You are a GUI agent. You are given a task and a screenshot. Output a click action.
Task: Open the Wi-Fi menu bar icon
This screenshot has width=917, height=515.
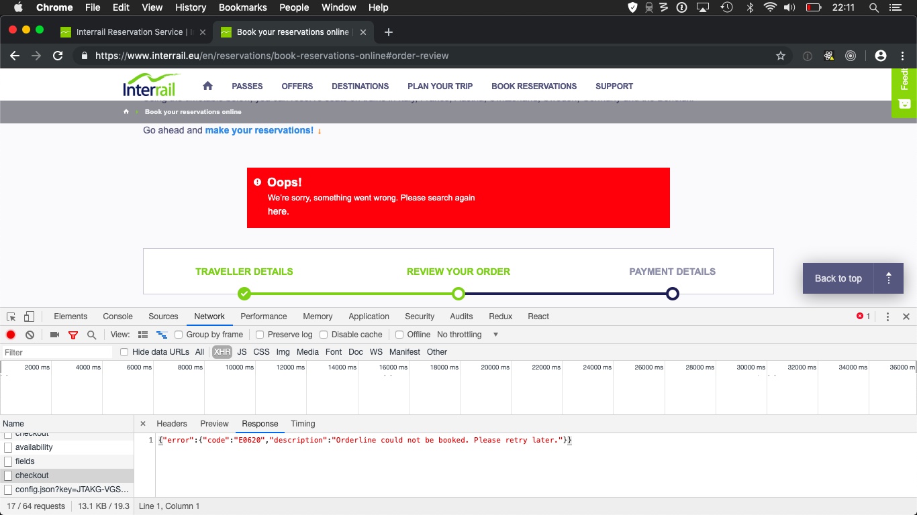pos(770,7)
